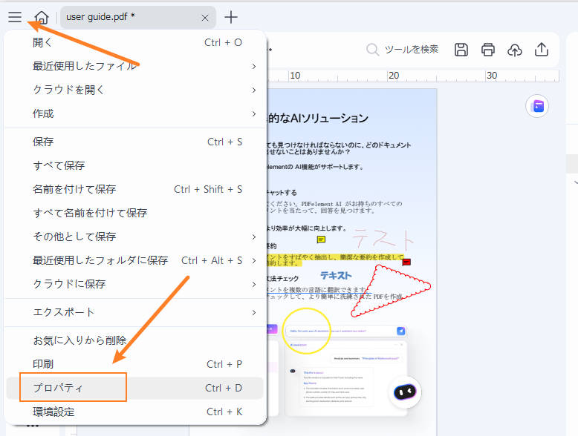Screen dimensions: 578x436
Task: Select the red cloud triangle shape annotation
Action: click(390, 291)
